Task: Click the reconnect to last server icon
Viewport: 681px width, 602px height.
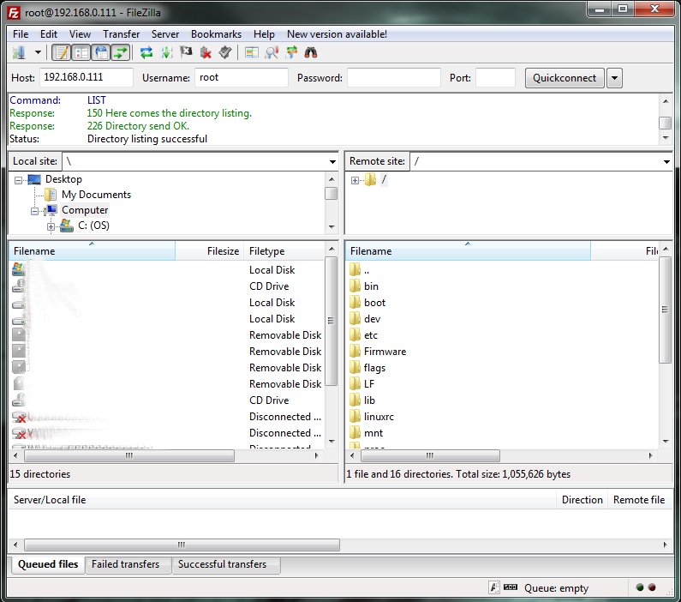Action: pyautogui.click(x=225, y=52)
